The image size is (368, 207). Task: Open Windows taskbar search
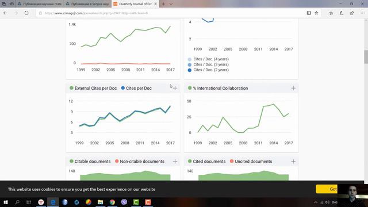pyautogui.click(x=17, y=202)
